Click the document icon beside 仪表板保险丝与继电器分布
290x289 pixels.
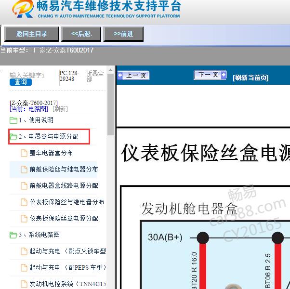click(24, 202)
